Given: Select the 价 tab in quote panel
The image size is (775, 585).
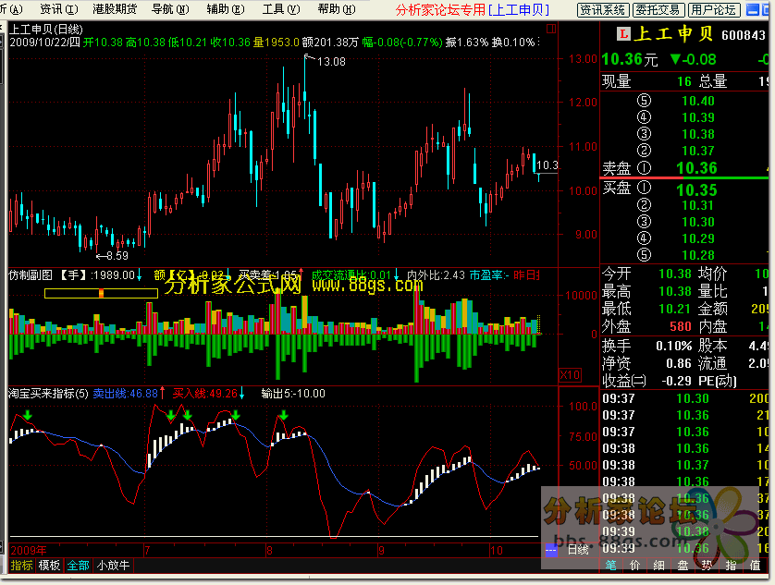Looking at the screenshot, I should coord(635,566).
